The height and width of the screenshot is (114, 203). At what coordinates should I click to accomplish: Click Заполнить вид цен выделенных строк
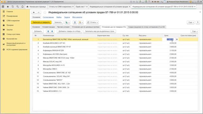[x=100, y=31]
